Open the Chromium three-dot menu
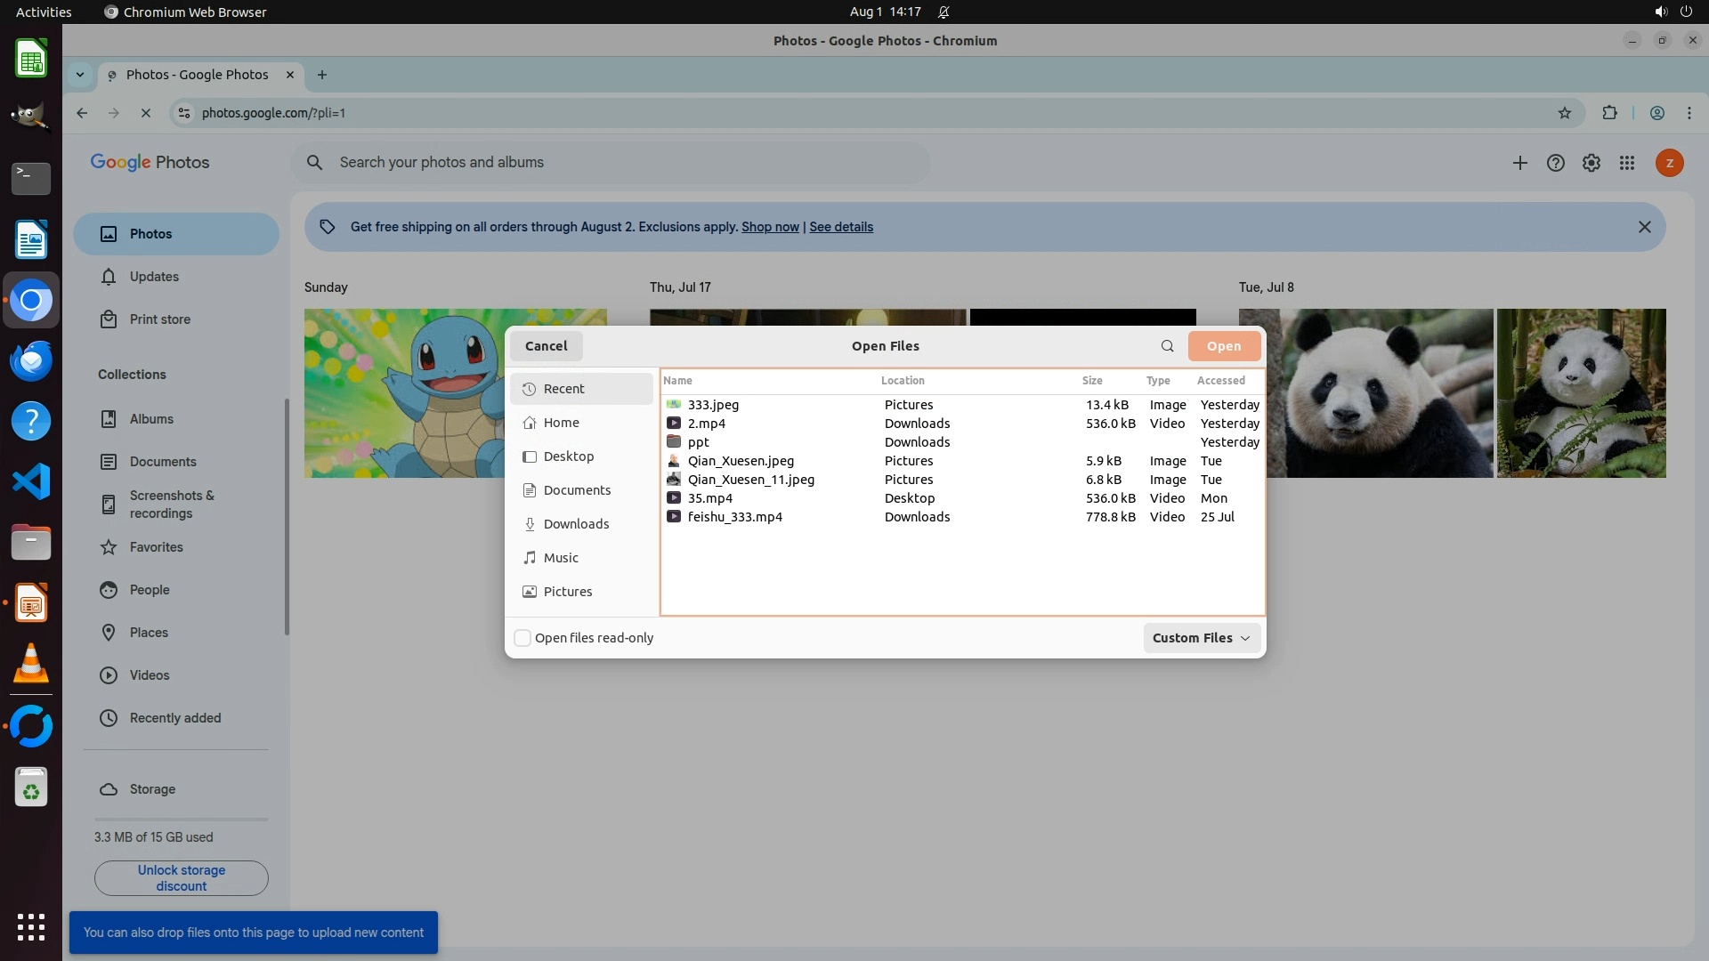The image size is (1709, 961). pyautogui.click(x=1689, y=113)
